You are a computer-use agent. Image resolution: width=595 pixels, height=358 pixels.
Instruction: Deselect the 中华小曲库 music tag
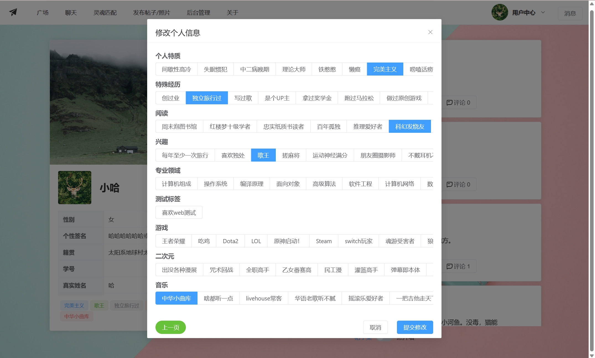[176, 298]
